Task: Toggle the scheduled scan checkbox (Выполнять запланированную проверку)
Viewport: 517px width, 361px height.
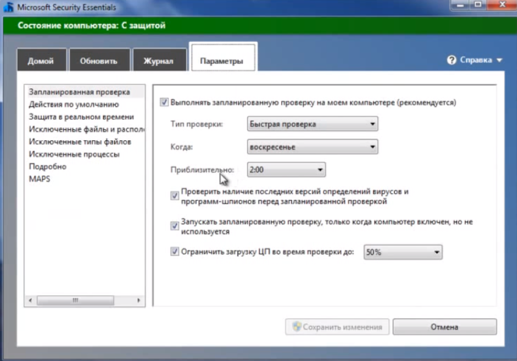Action: pyautogui.click(x=164, y=102)
